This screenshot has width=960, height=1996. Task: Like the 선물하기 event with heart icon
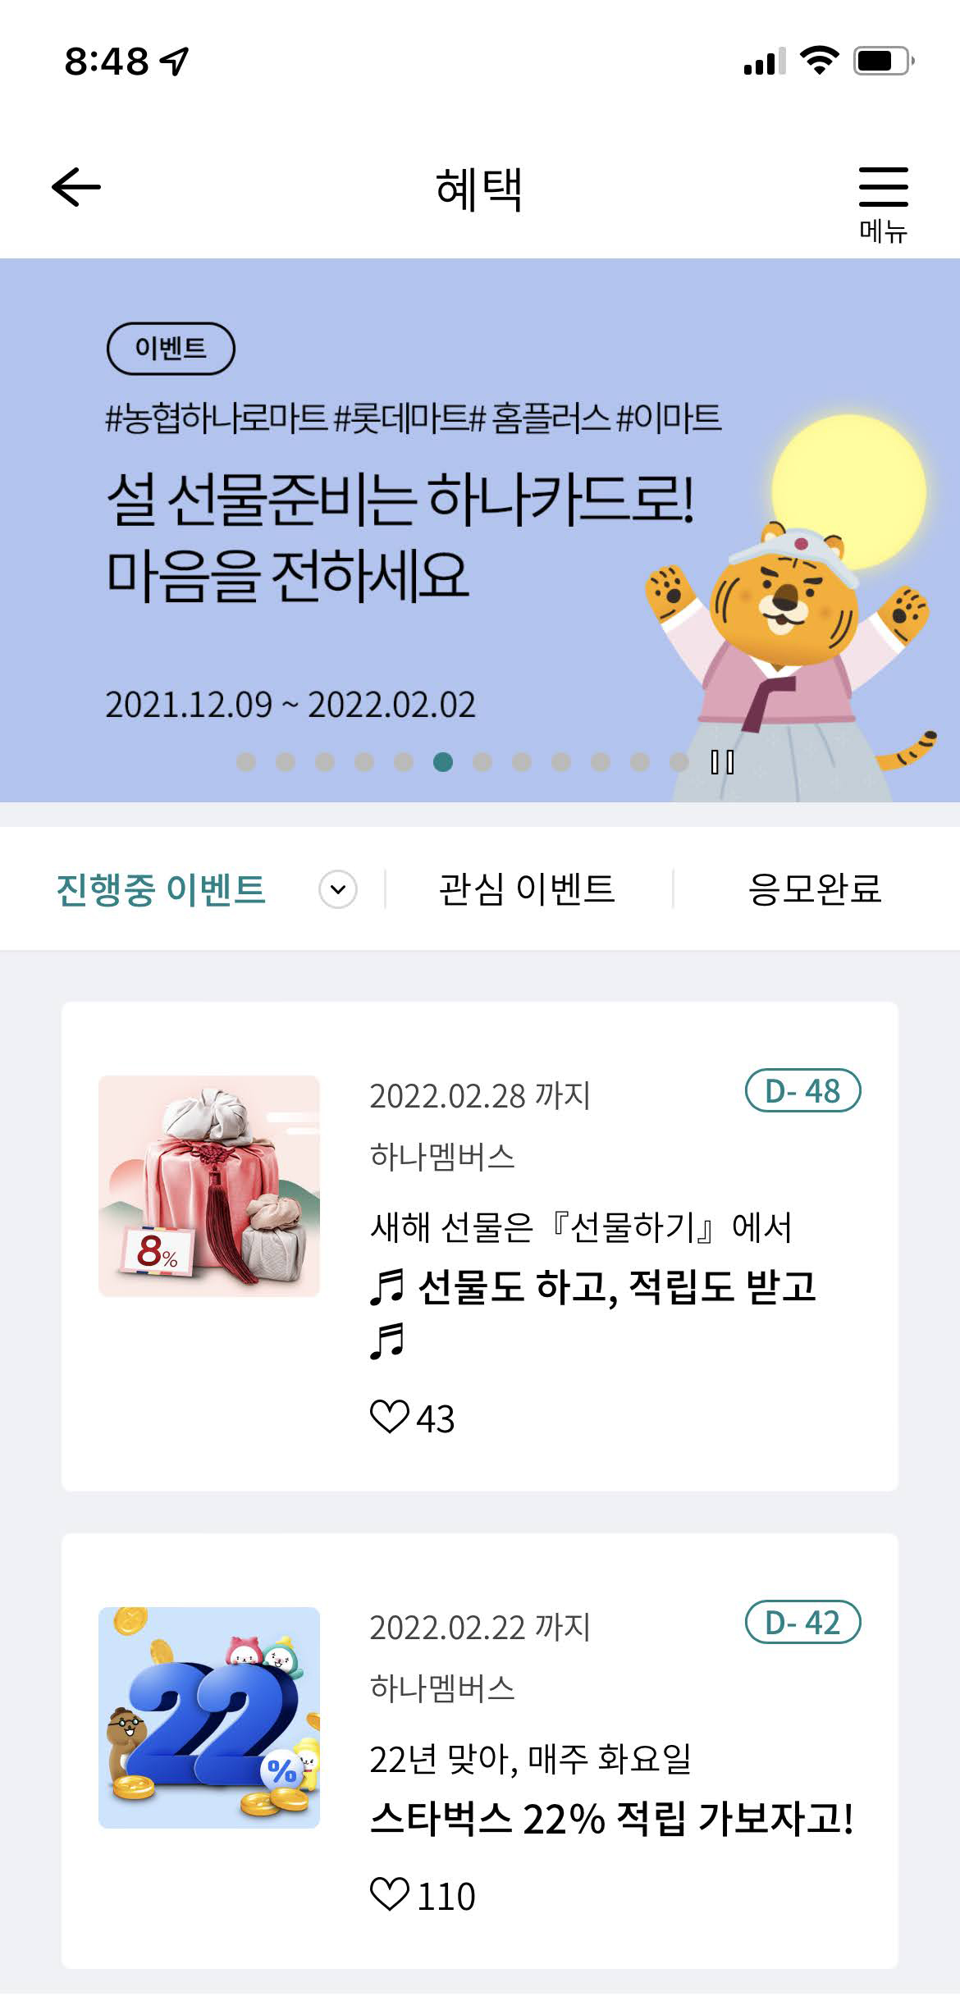[389, 1417]
